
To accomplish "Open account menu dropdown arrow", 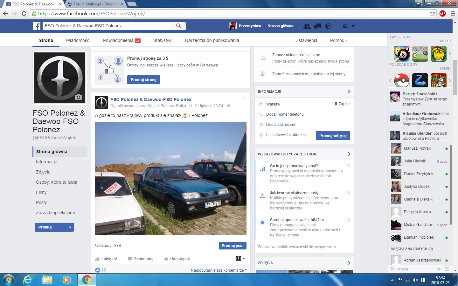I will click(353, 26).
